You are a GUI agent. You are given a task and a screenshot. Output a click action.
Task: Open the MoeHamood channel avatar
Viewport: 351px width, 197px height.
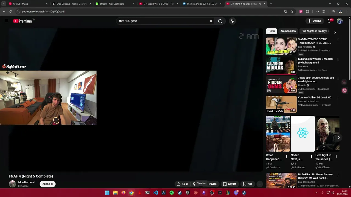coord(12,184)
